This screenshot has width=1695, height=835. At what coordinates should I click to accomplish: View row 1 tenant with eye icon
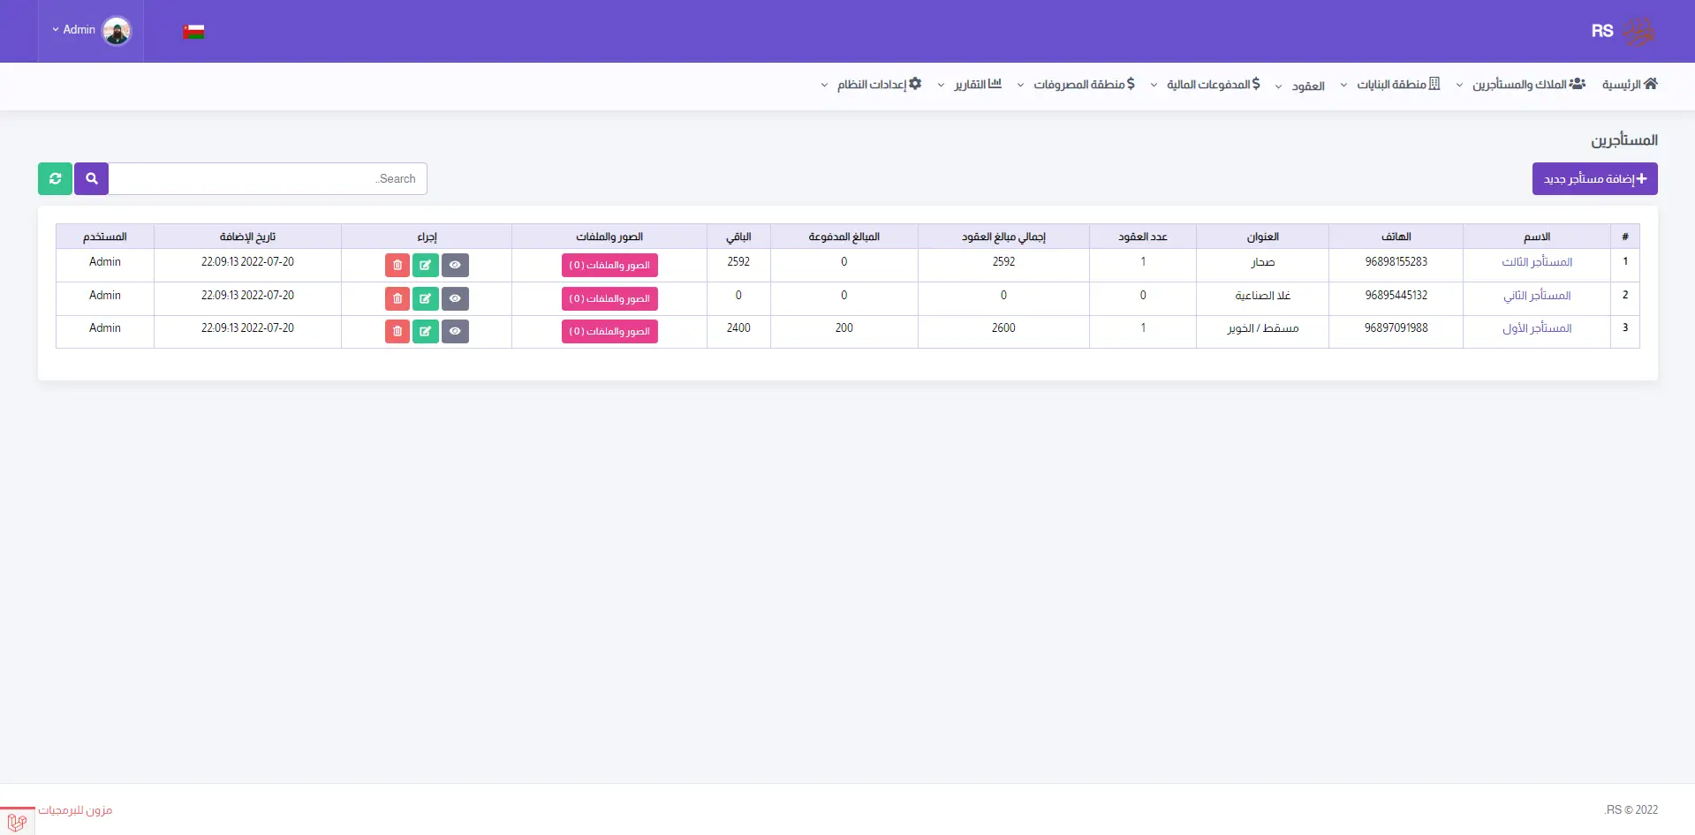455,265
